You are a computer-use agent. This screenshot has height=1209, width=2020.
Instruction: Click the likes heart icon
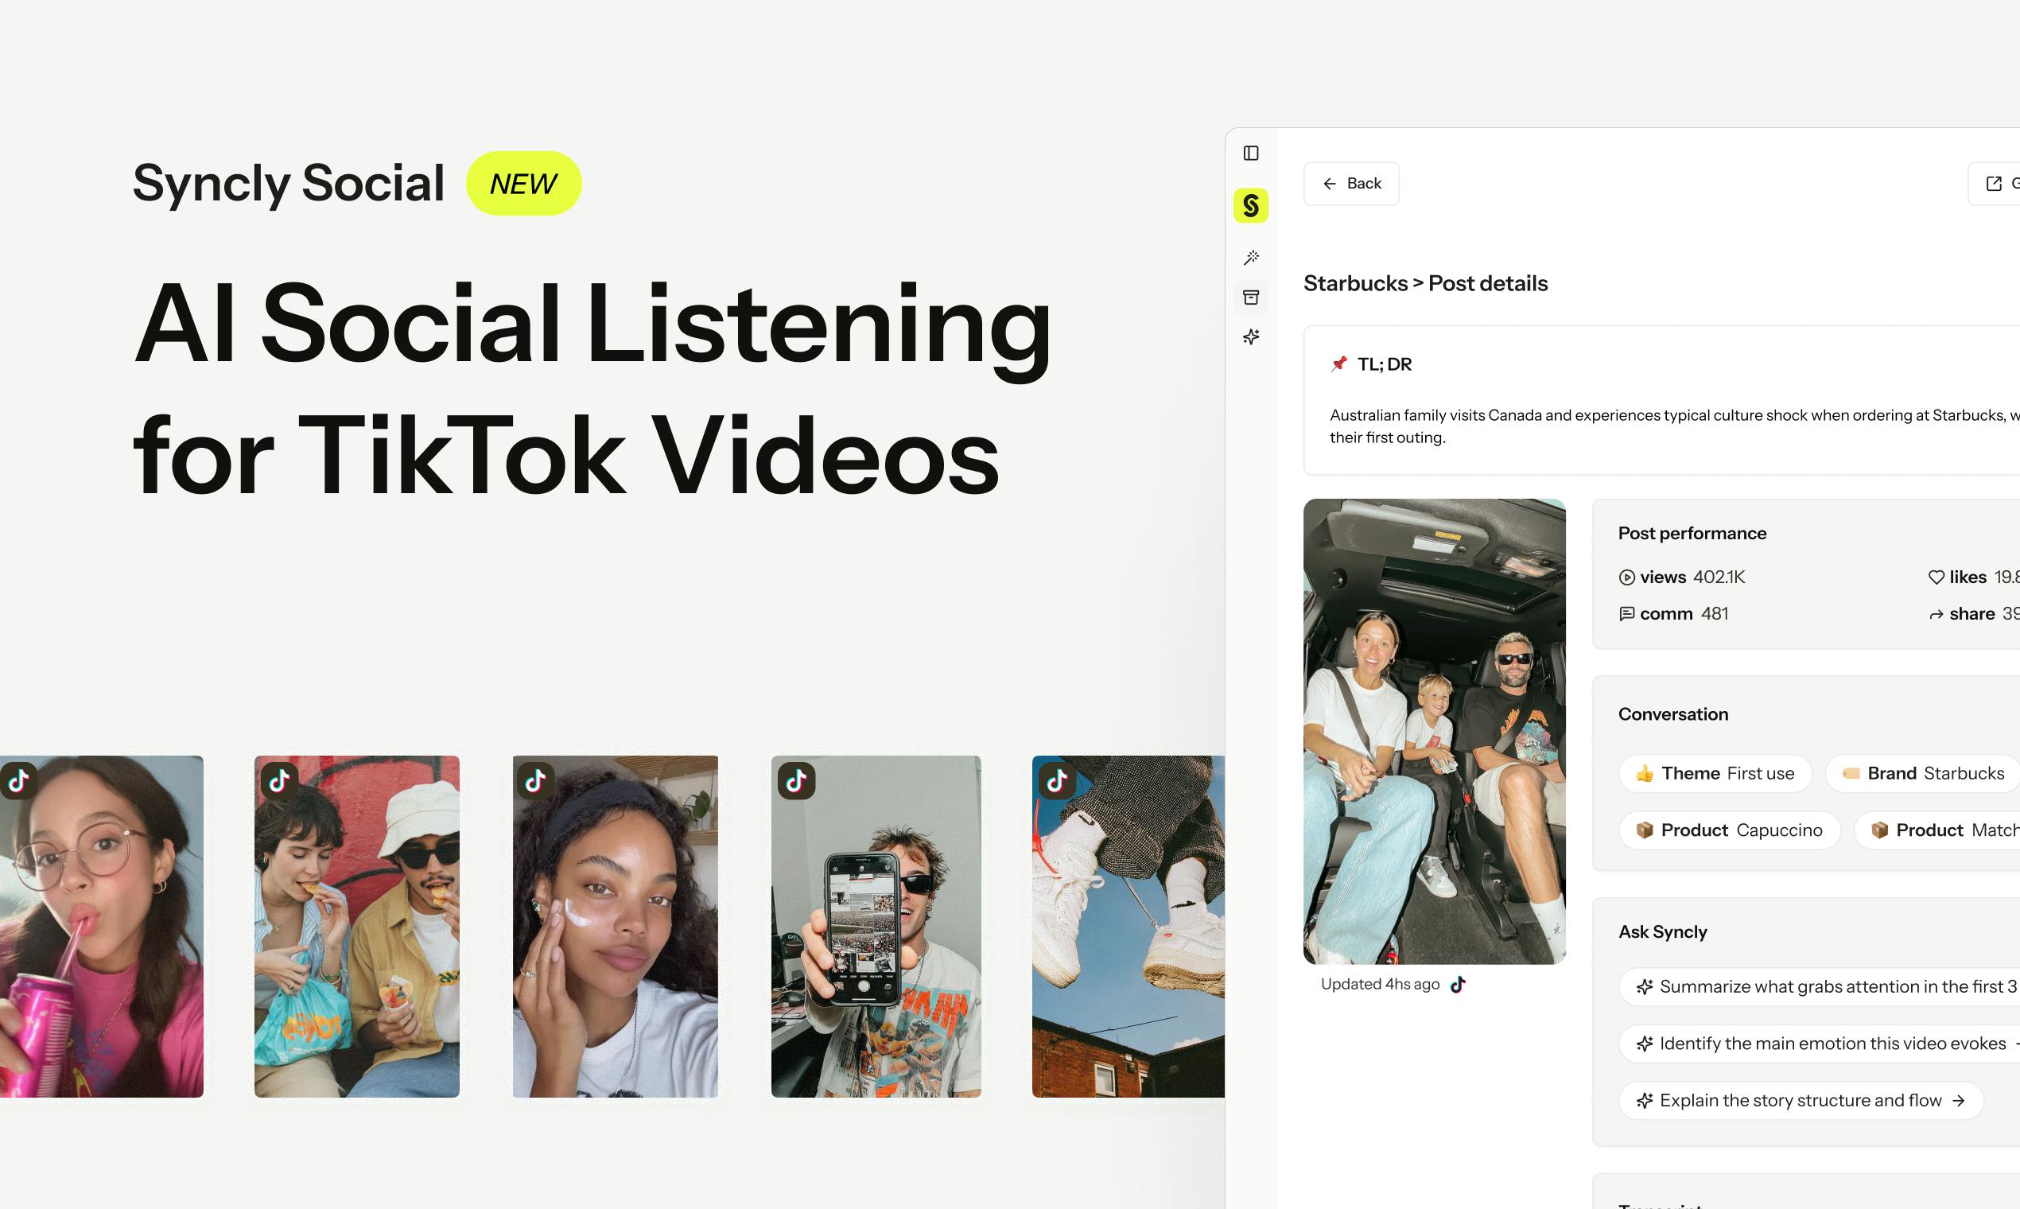1936,577
